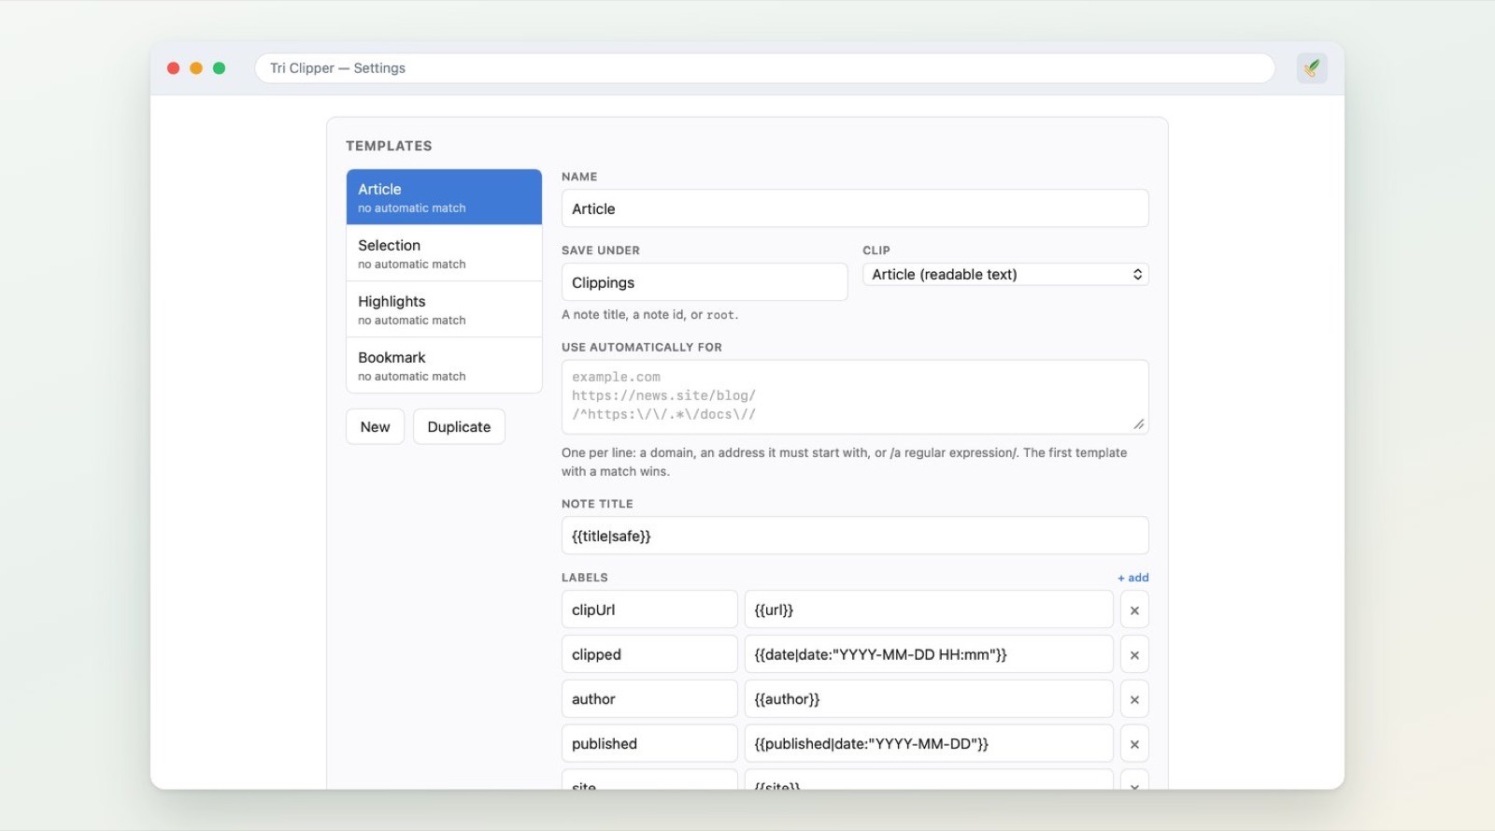The width and height of the screenshot is (1495, 831).
Task: Click the LABELS heading
Action: (x=585, y=578)
